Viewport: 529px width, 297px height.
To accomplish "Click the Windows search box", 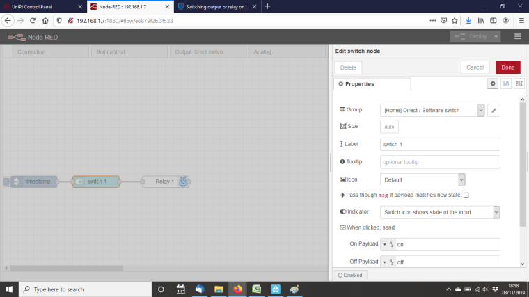I will [x=85, y=289].
